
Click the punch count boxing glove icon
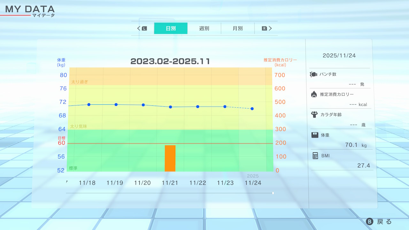tap(313, 74)
